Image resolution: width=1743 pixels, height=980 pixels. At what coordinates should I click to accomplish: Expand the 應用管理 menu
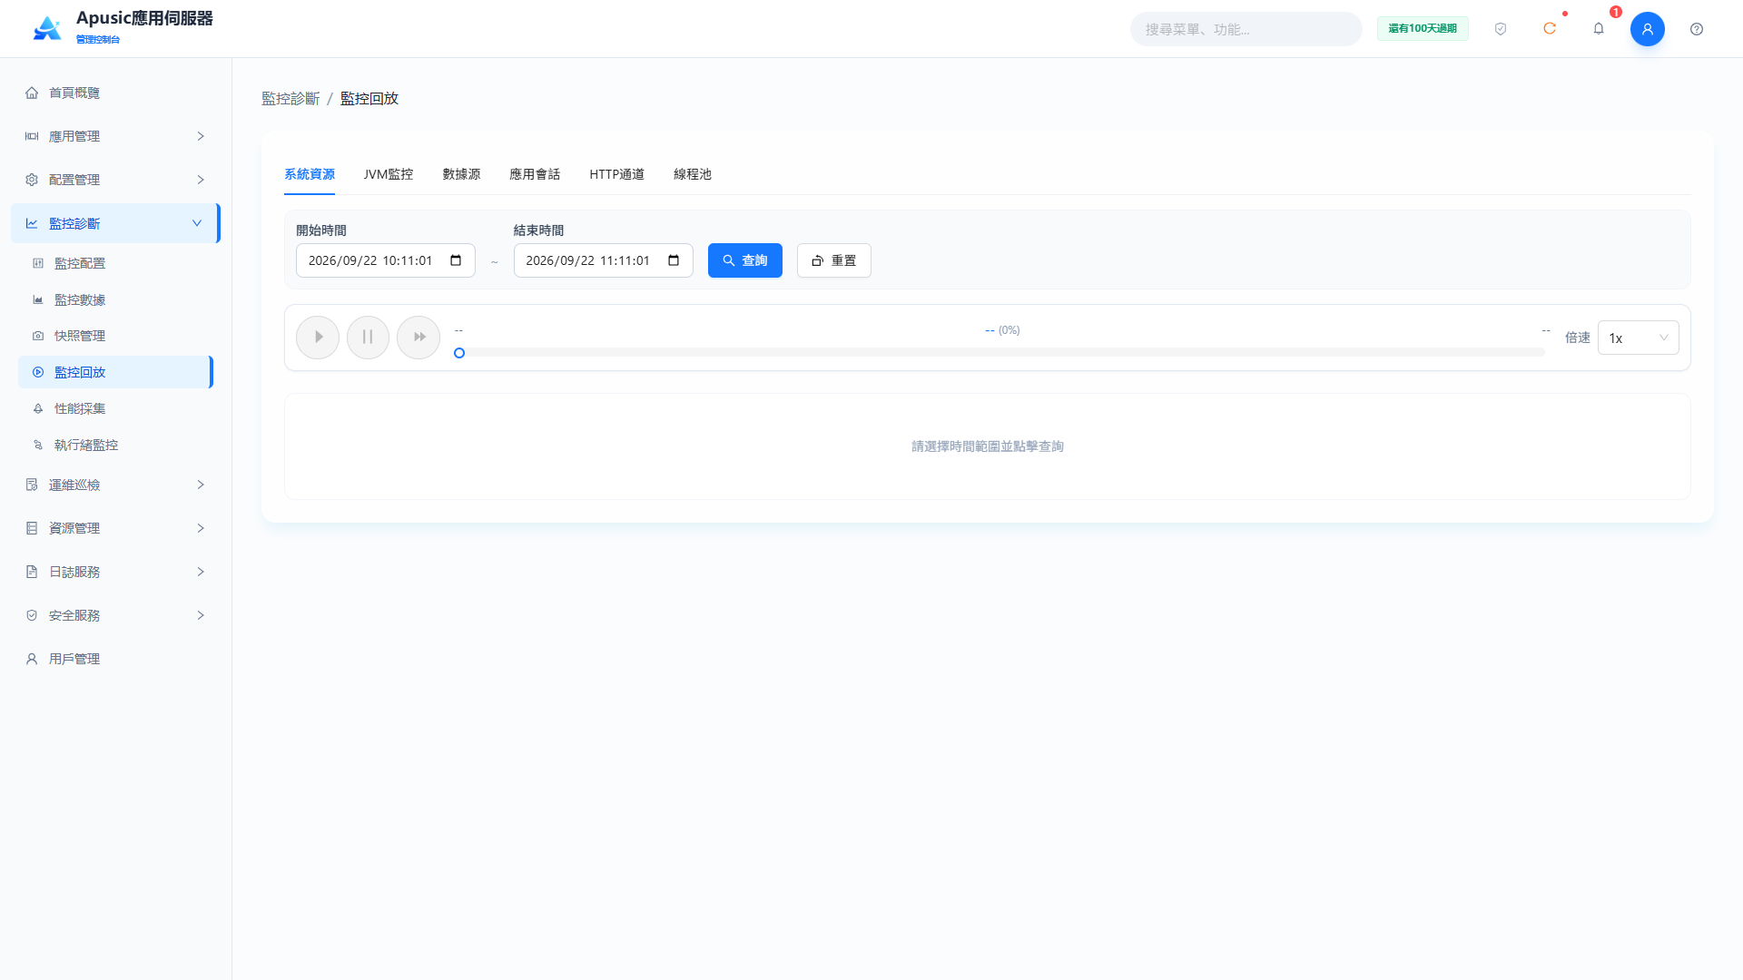click(115, 136)
